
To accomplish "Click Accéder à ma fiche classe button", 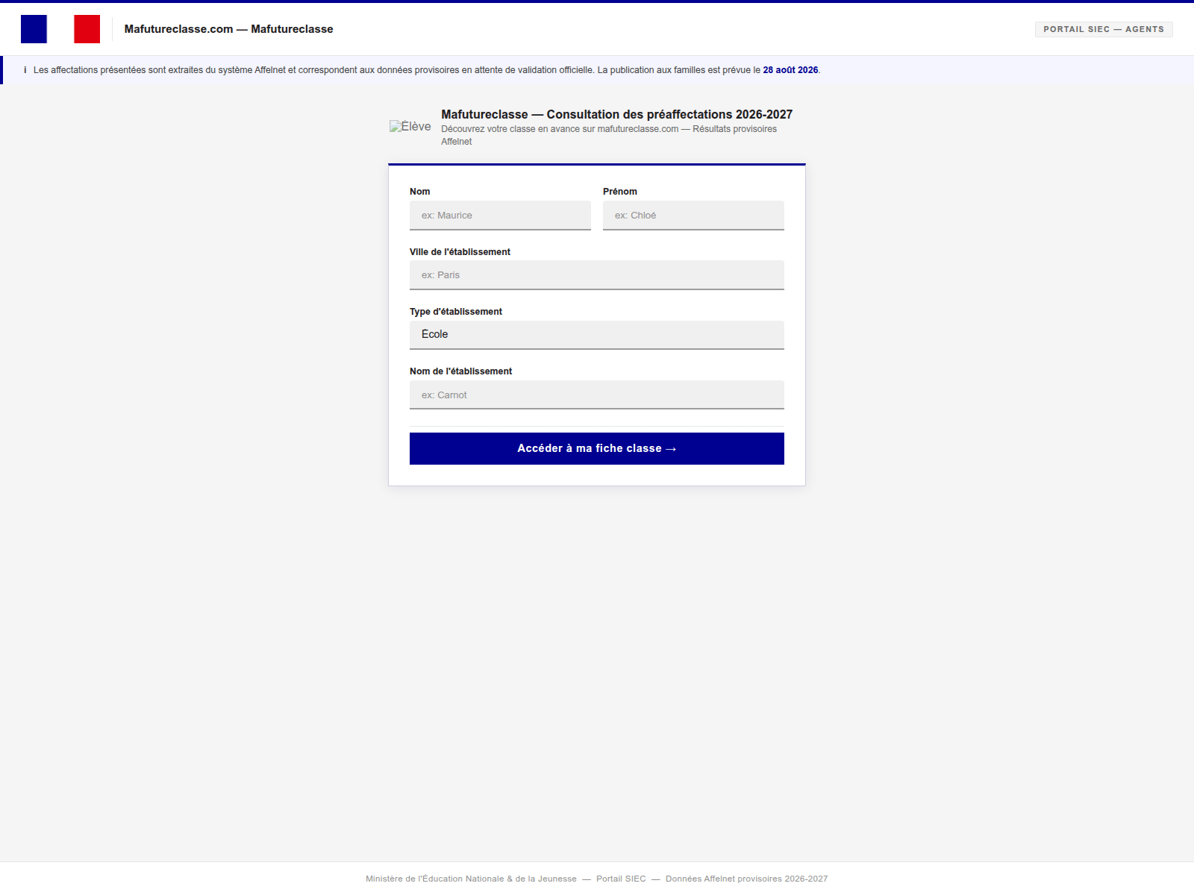I will point(597,448).
